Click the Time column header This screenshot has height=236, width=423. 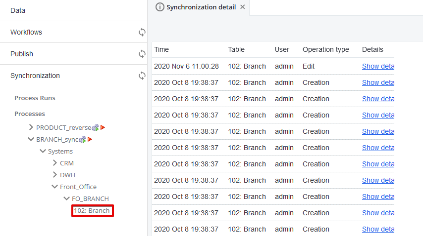pyautogui.click(x=161, y=49)
